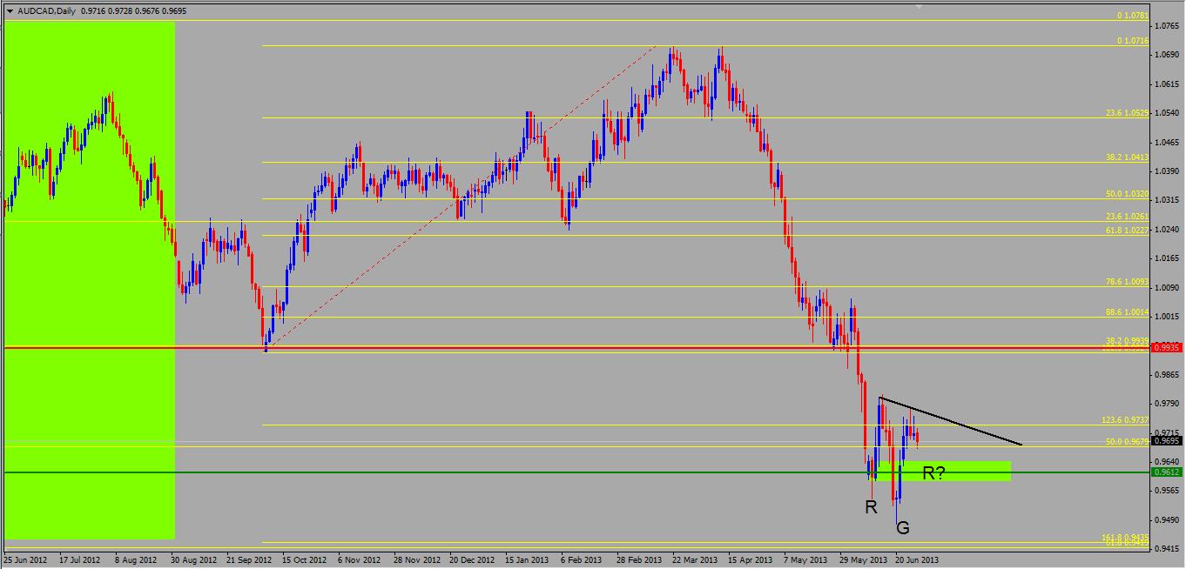Click the 123.6 0.9737 Fibonacci level label
The width and height of the screenshot is (1186, 569).
coord(1125,420)
